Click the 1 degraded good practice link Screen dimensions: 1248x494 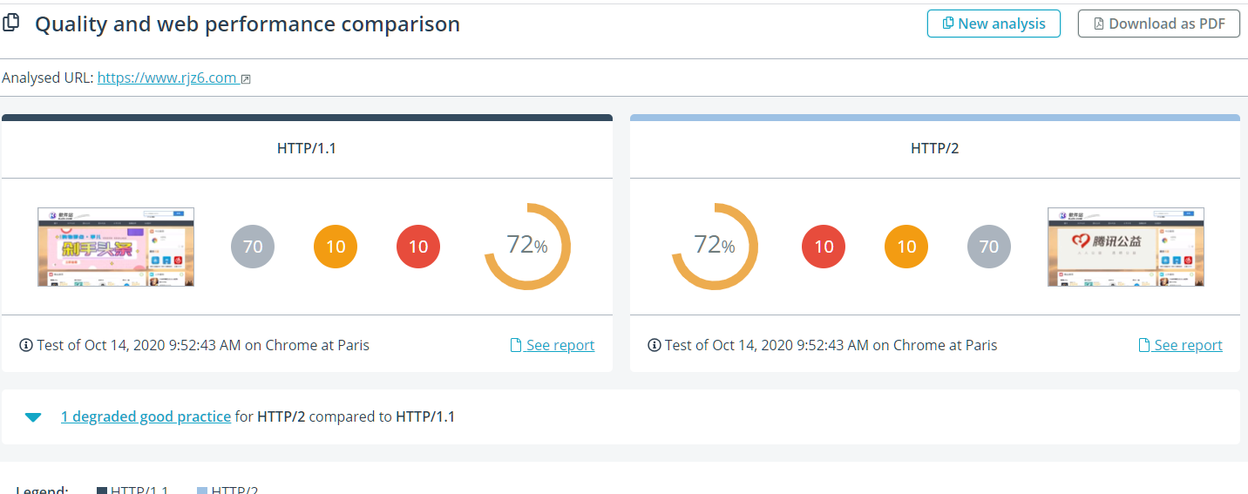[x=146, y=416]
